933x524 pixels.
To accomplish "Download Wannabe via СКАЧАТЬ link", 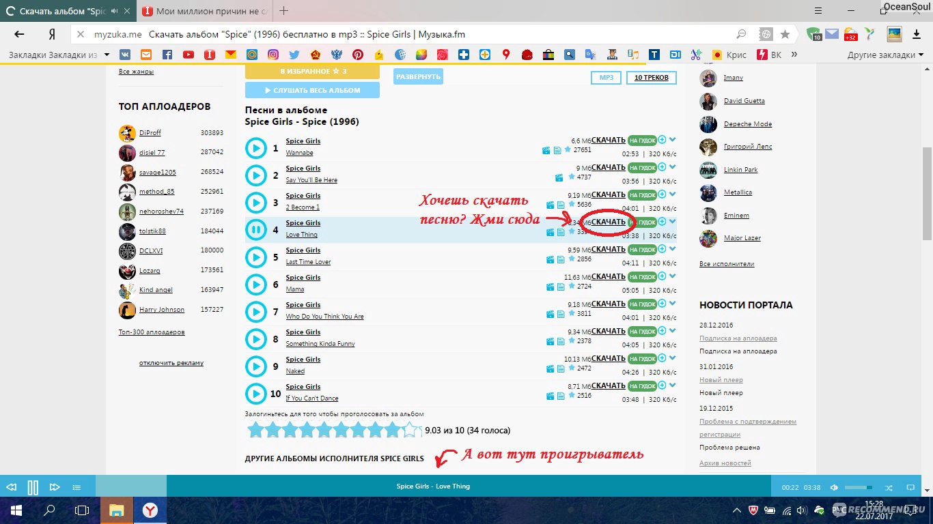I will [608, 140].
